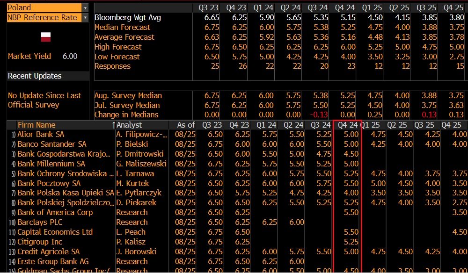Open the Barclays PLC row

coord(40,223)
